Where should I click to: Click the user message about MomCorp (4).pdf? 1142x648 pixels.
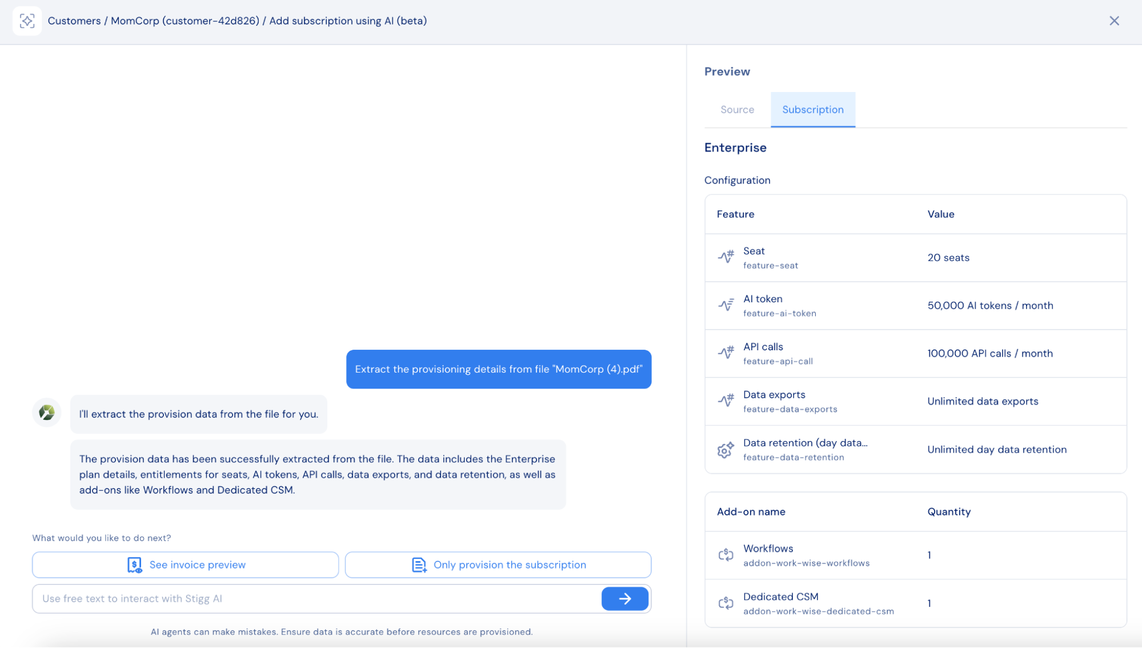498,369
